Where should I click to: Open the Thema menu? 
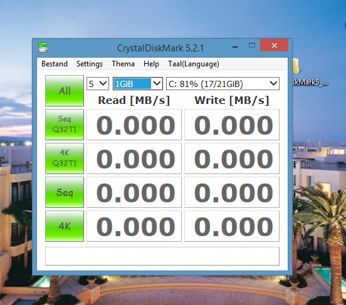pyautogui.click(x=123, y=64)
